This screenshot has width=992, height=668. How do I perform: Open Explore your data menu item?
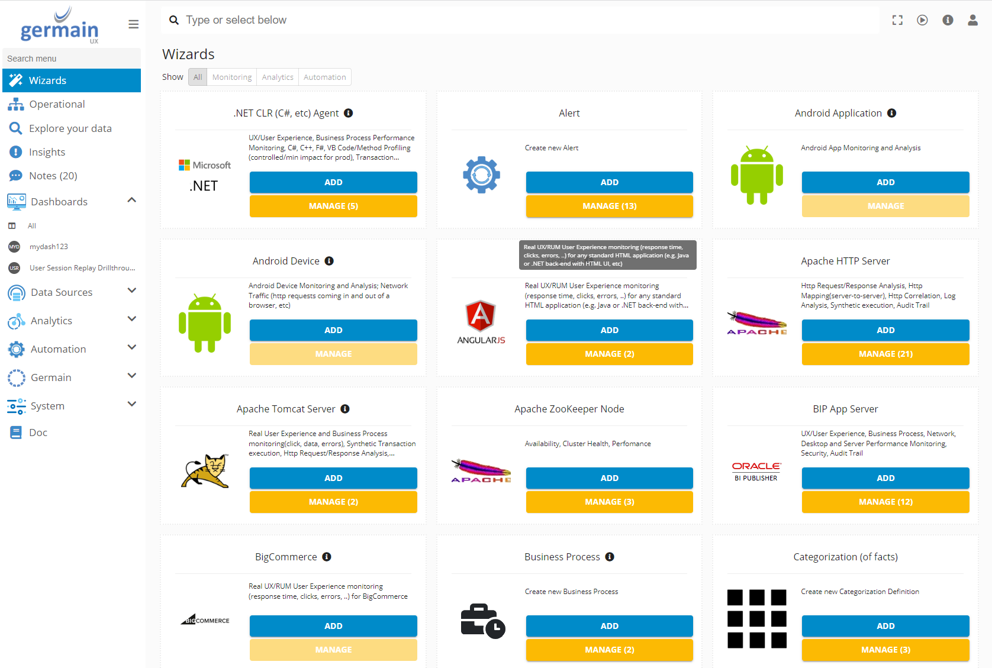(70, 128)
